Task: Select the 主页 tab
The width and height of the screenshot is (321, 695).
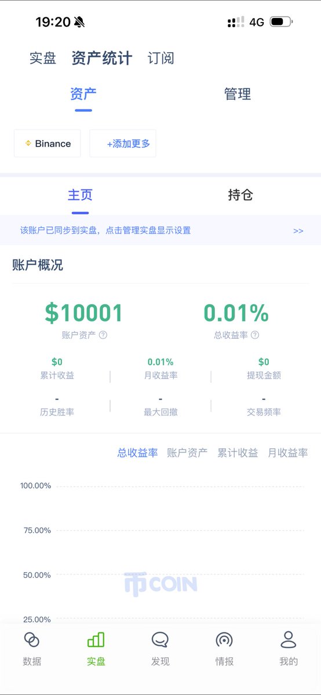Action: click(80, 195)
